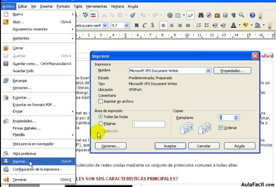The height and width of the screenshot is (187, 276).
Task: Open the Data Sources icon
Action: pyautogui.click(x=225, y=15)
